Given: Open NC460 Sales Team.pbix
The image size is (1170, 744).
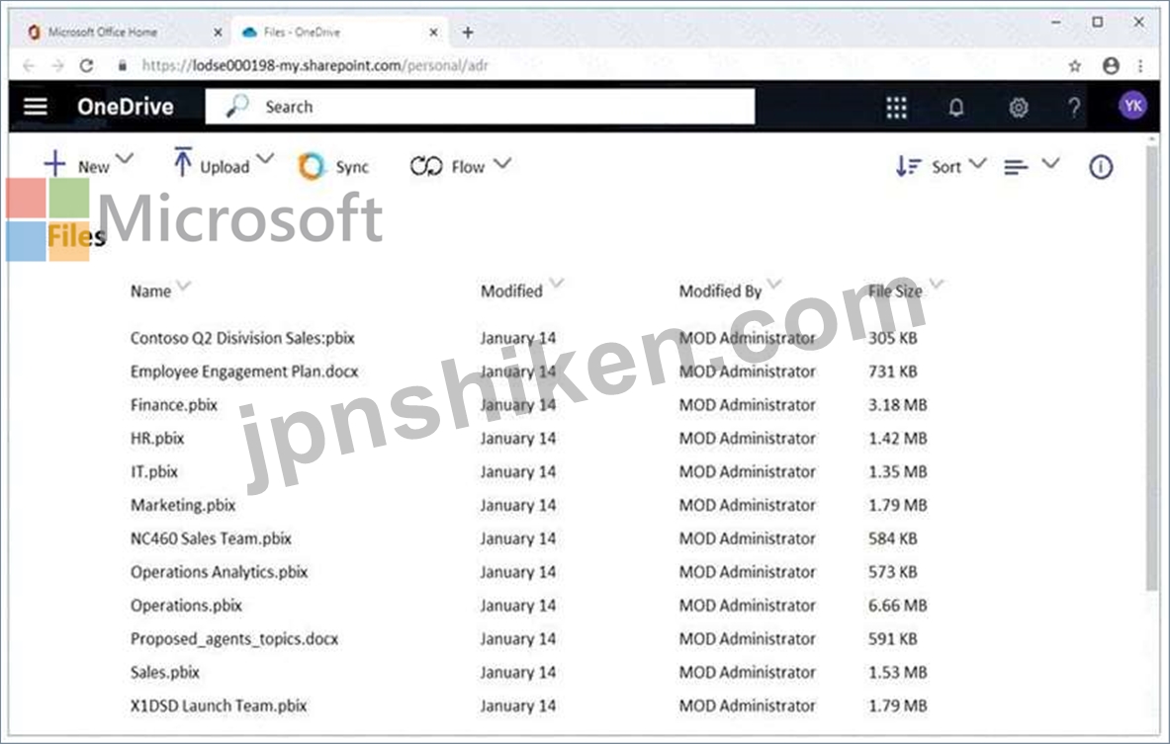Looking at the screenshot, I should click(212, 538).
